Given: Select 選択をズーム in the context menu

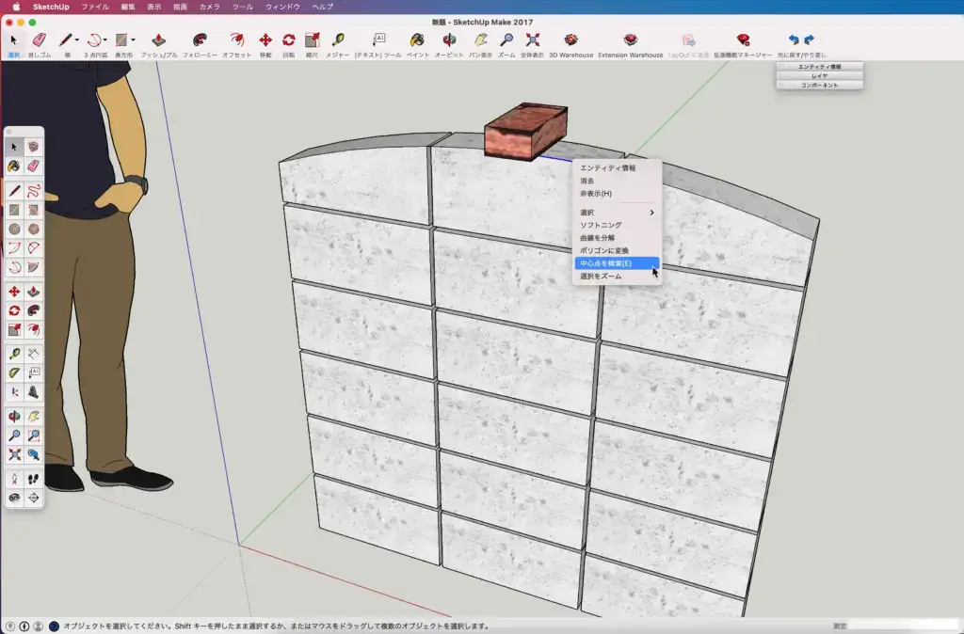Looking at the screenshot, I should (x=617, y=277).
